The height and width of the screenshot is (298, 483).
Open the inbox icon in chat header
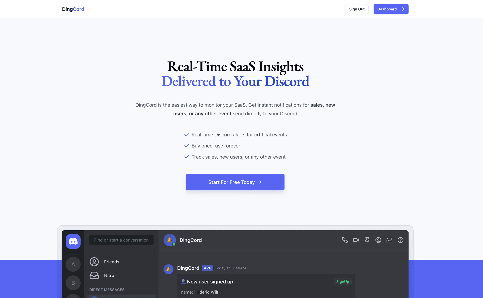click(x=389, y=240)
